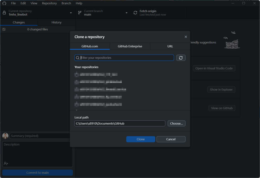The width and height of the screenshot is (260, 178).
Task: Click the add co-authors icon
Action: tap(6, 164)
